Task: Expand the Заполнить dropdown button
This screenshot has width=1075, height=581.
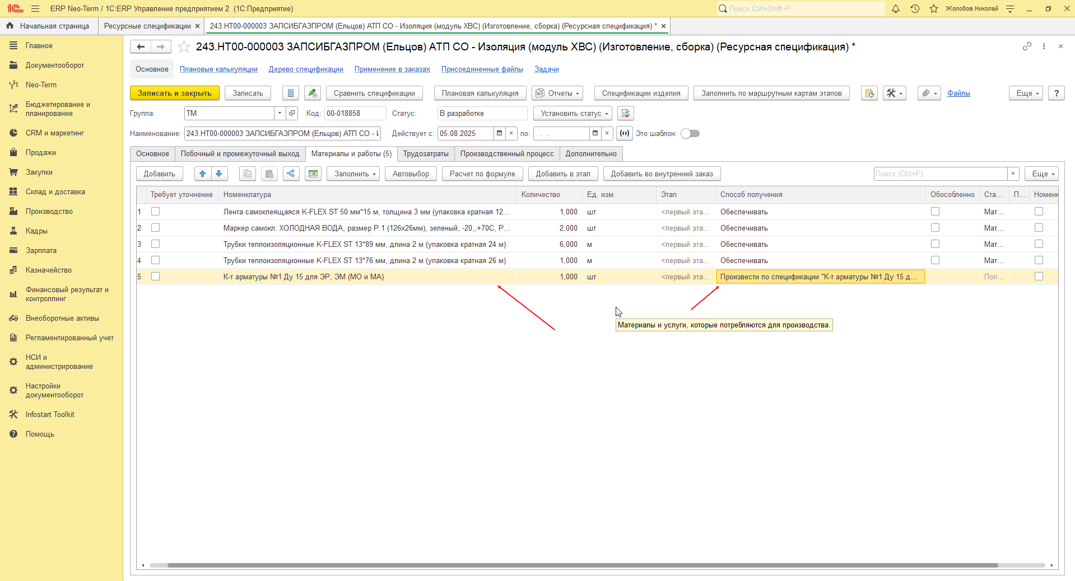Action: pos(353,174)
